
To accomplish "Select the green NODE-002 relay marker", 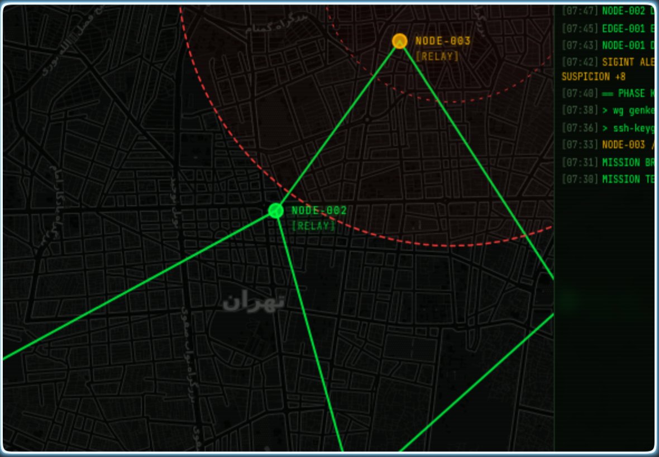I will coord(276,211).
